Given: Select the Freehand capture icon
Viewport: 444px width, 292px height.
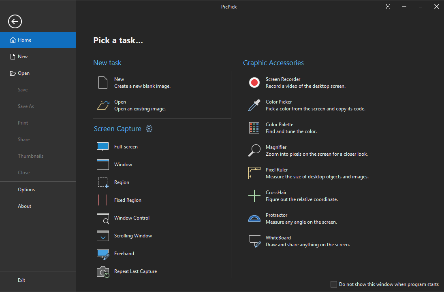Looking at the screenshot, I should pos(103,254).
